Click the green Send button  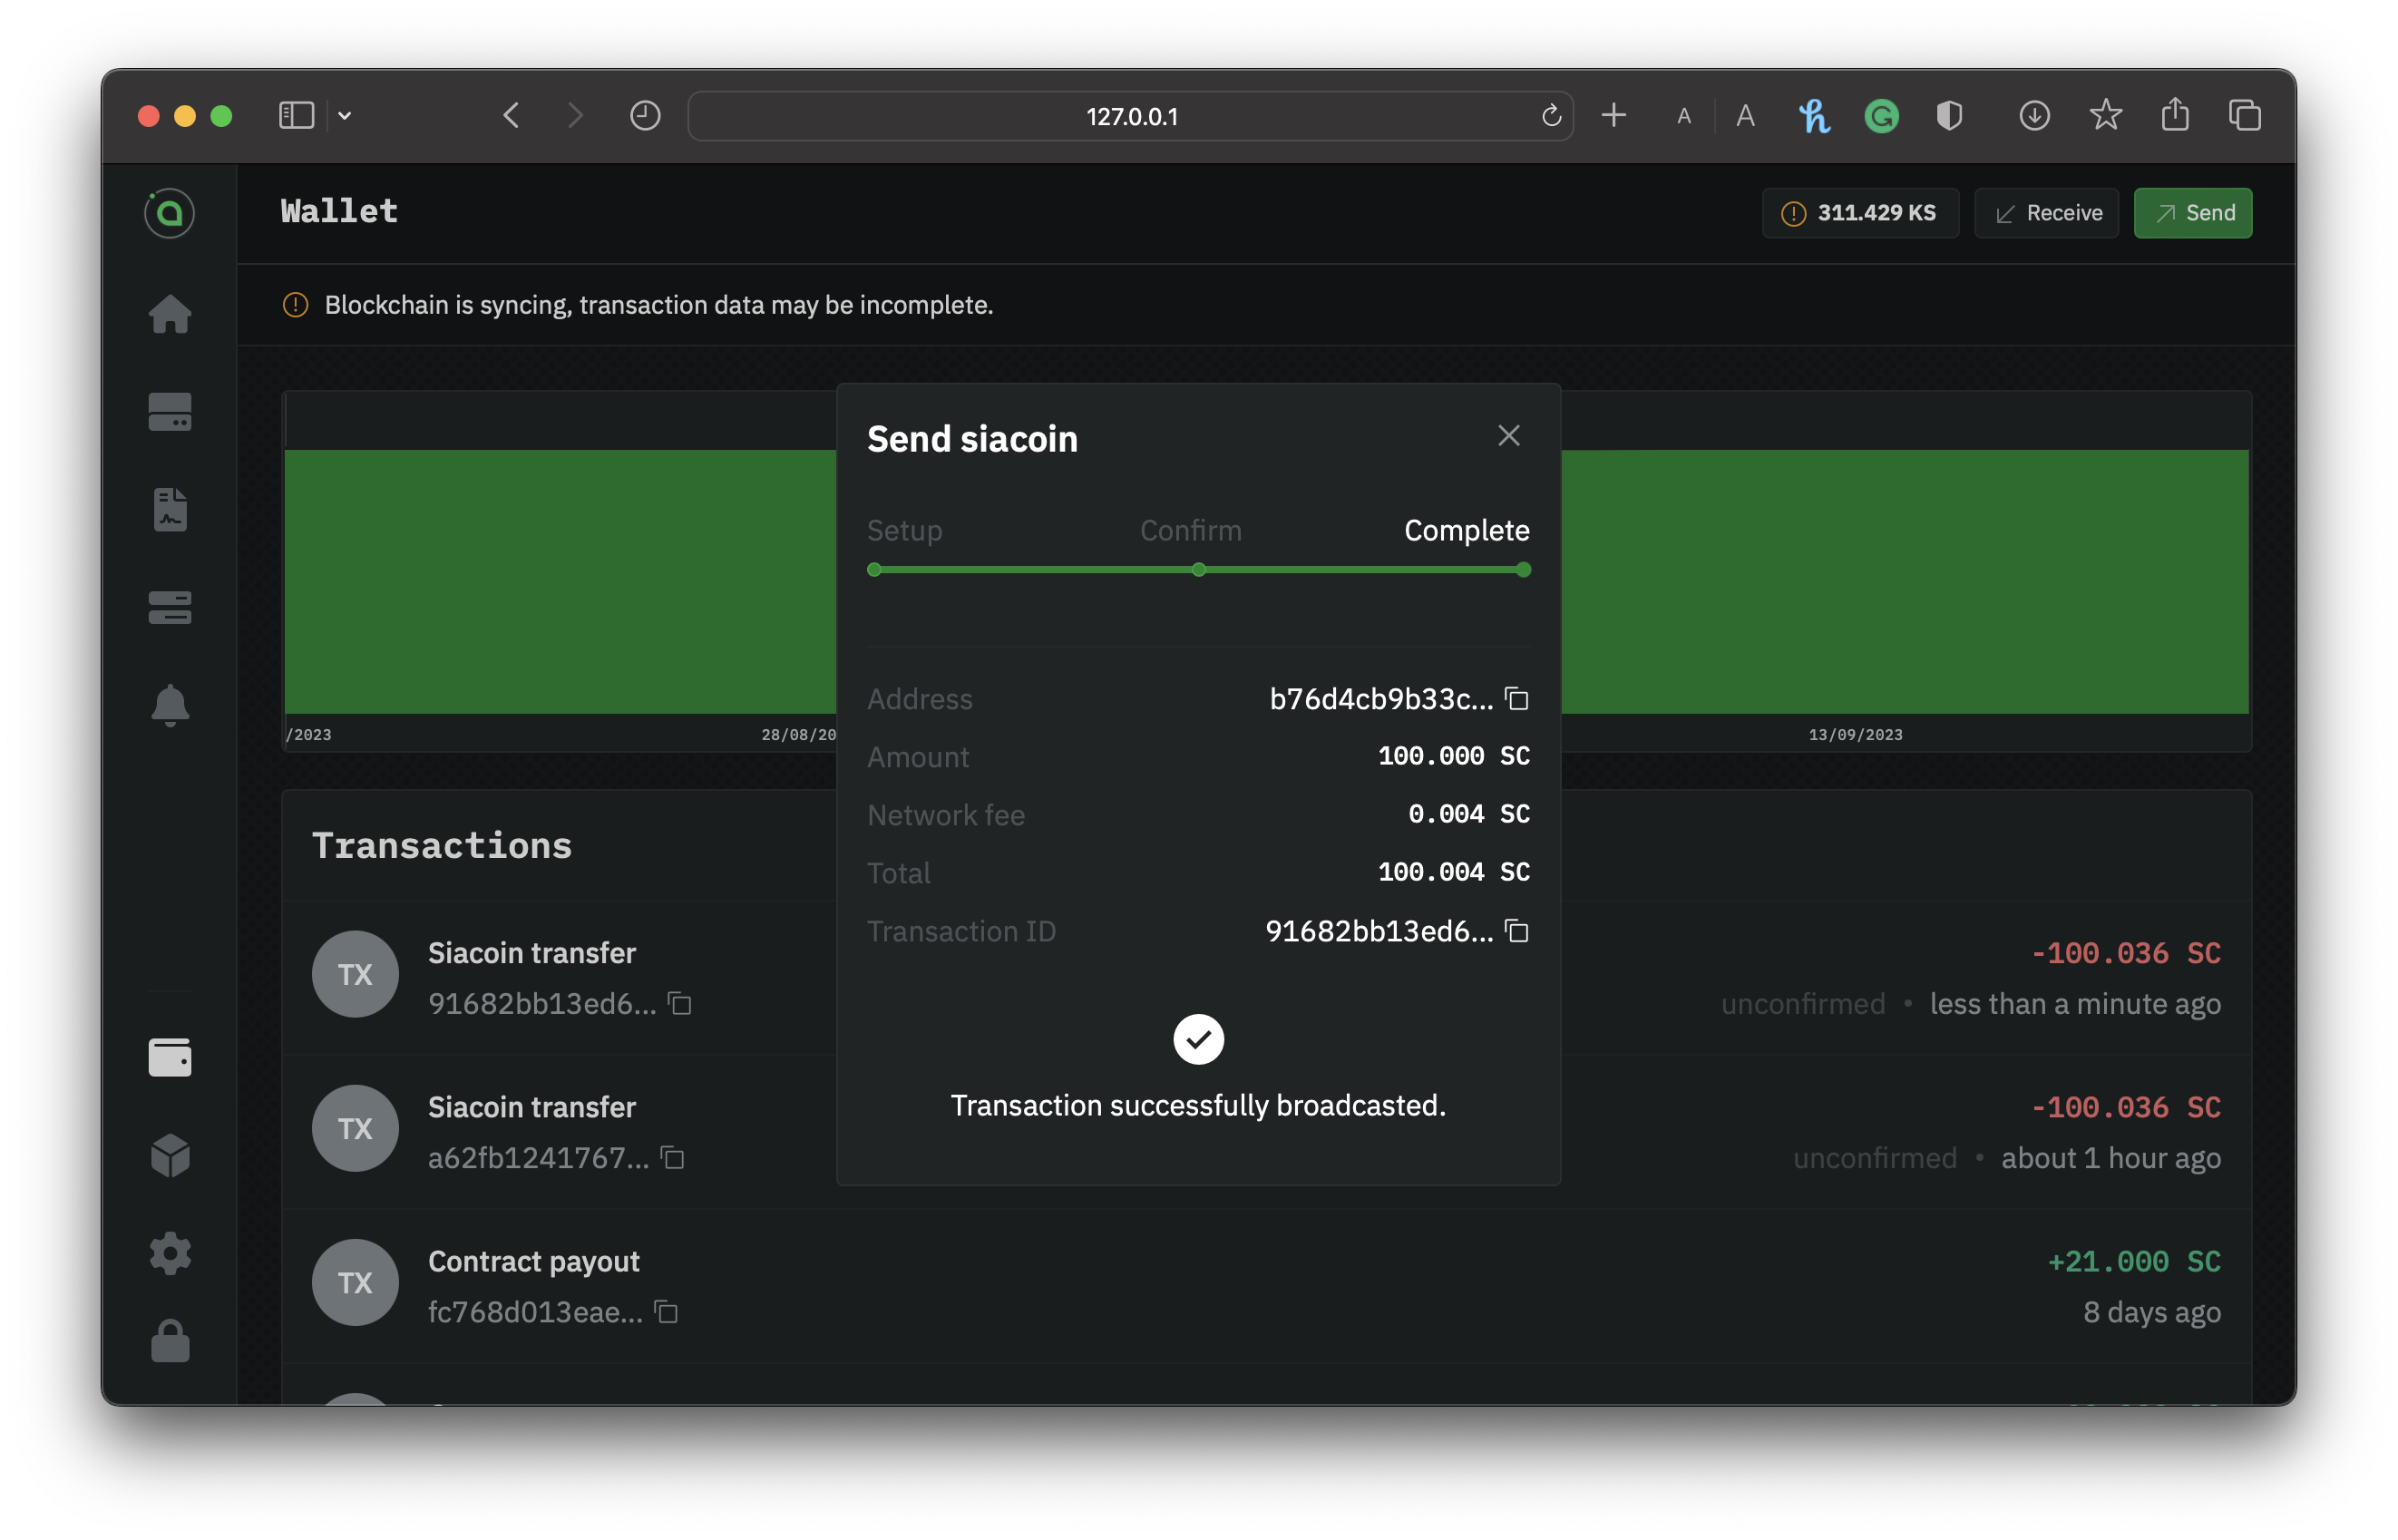pyautogui.click(x=2192, y=213)
